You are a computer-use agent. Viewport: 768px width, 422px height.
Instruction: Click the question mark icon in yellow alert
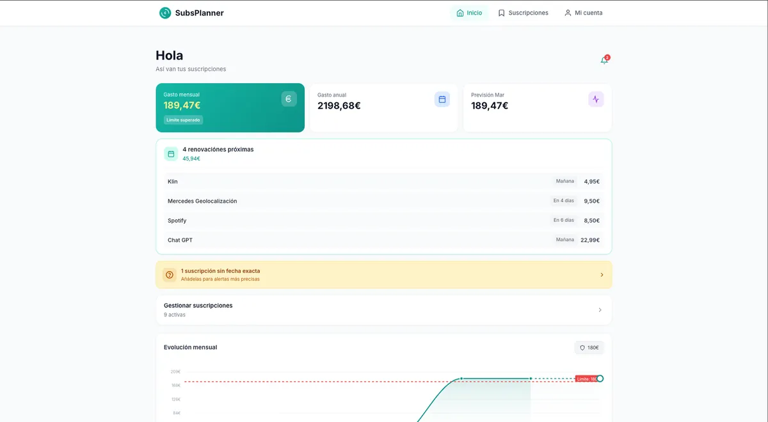(170, 275)
